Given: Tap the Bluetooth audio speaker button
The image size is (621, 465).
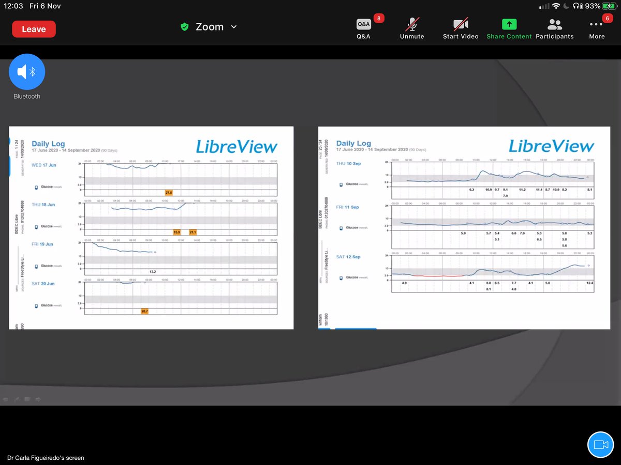Looking at the screenshot, I should [x=27, y=72].
